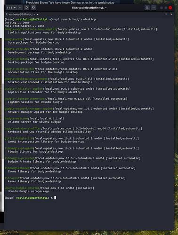178x235 pixels.
Task: Click package name 'budgie-desktop-environment'
Action: coord(26,79)
